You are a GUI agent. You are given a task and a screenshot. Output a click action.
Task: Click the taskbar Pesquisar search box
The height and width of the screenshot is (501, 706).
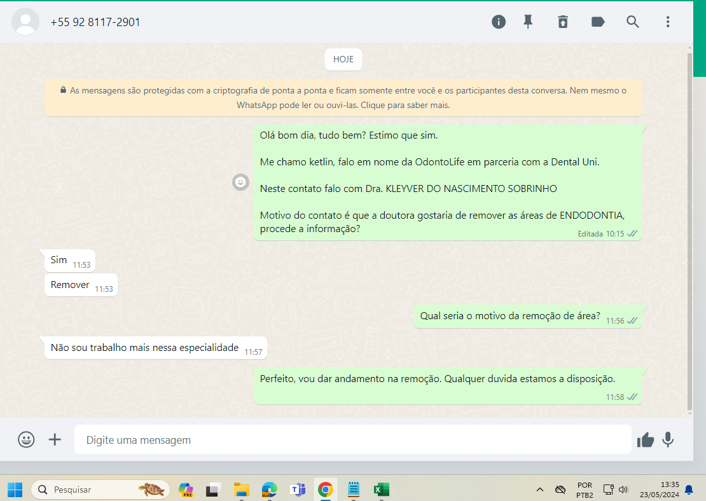100,490
